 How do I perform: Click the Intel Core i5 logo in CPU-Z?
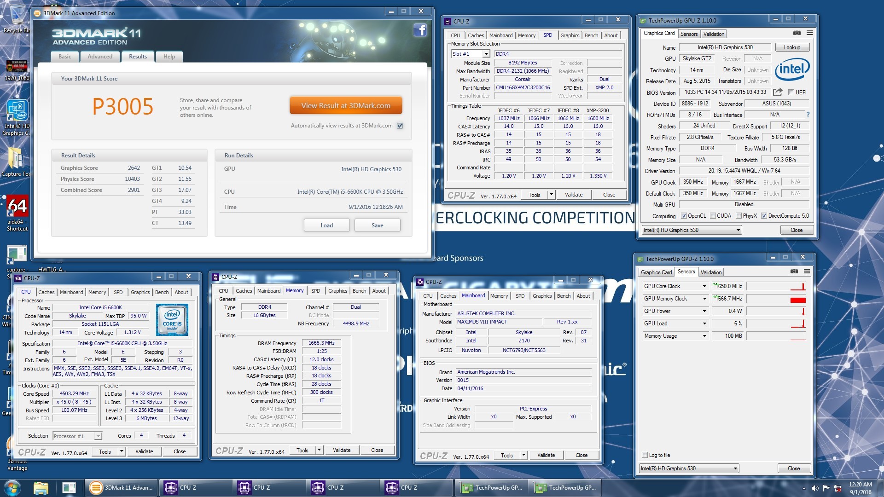point(172,319)
